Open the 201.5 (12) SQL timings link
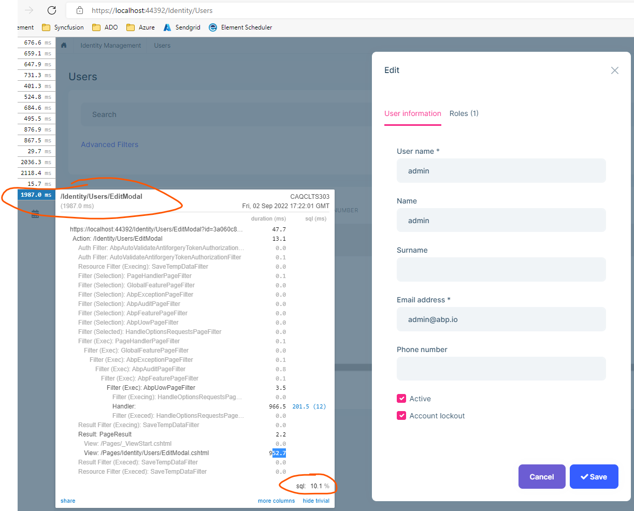The height and width of the screenshot is (511, 634). 309,406
